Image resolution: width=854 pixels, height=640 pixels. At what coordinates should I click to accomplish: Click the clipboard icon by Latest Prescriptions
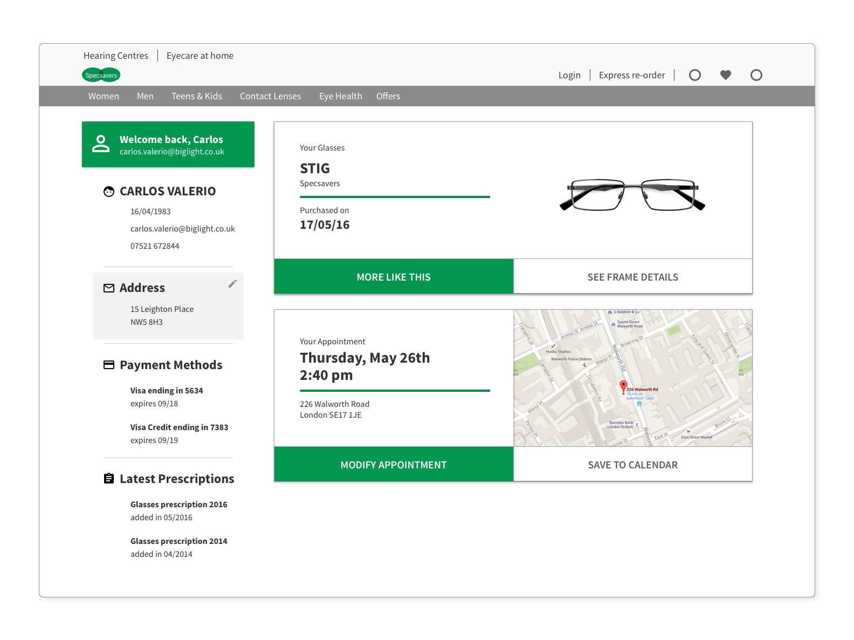(x=109, y=479)
